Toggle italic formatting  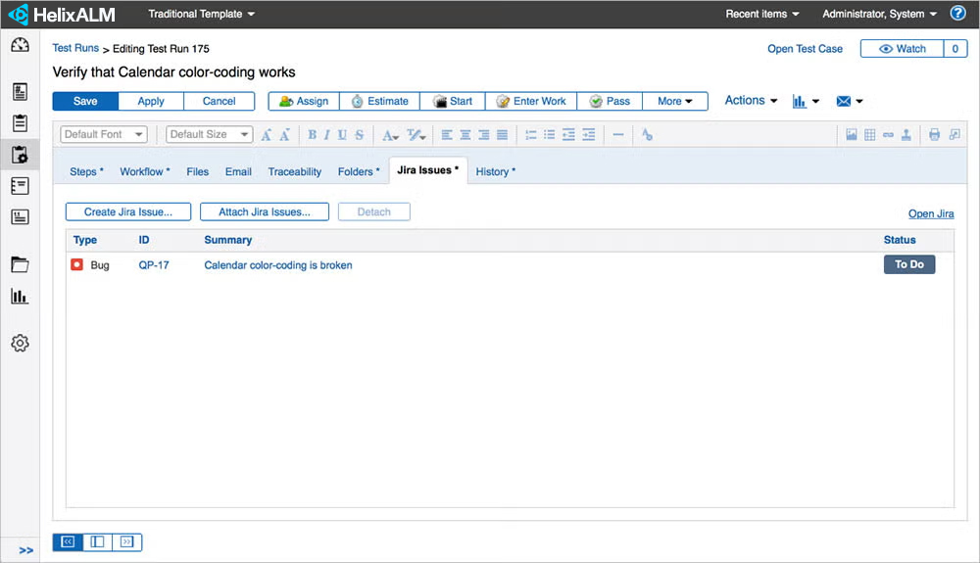[x=326, y=135]
